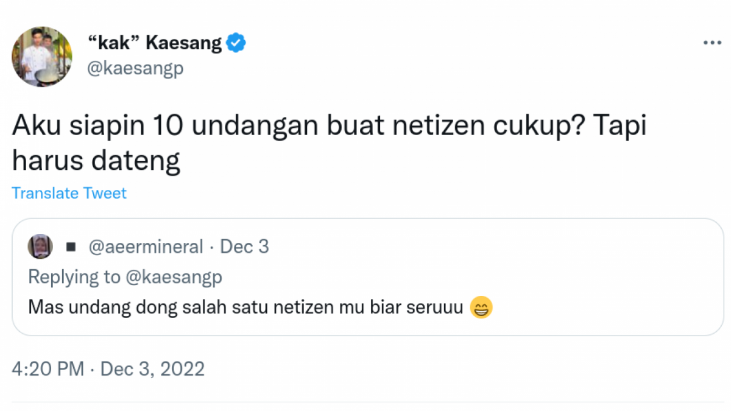This screenshot has height=411, width=731.
Task: Click the verified badge next to Kaesang's name
Action: click(x=237, y=42)
